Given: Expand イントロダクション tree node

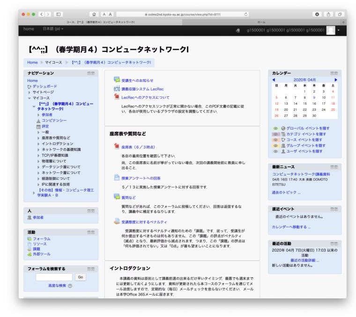Looking at the screenshot, I should pyautogui.click(x=38, y=144).
